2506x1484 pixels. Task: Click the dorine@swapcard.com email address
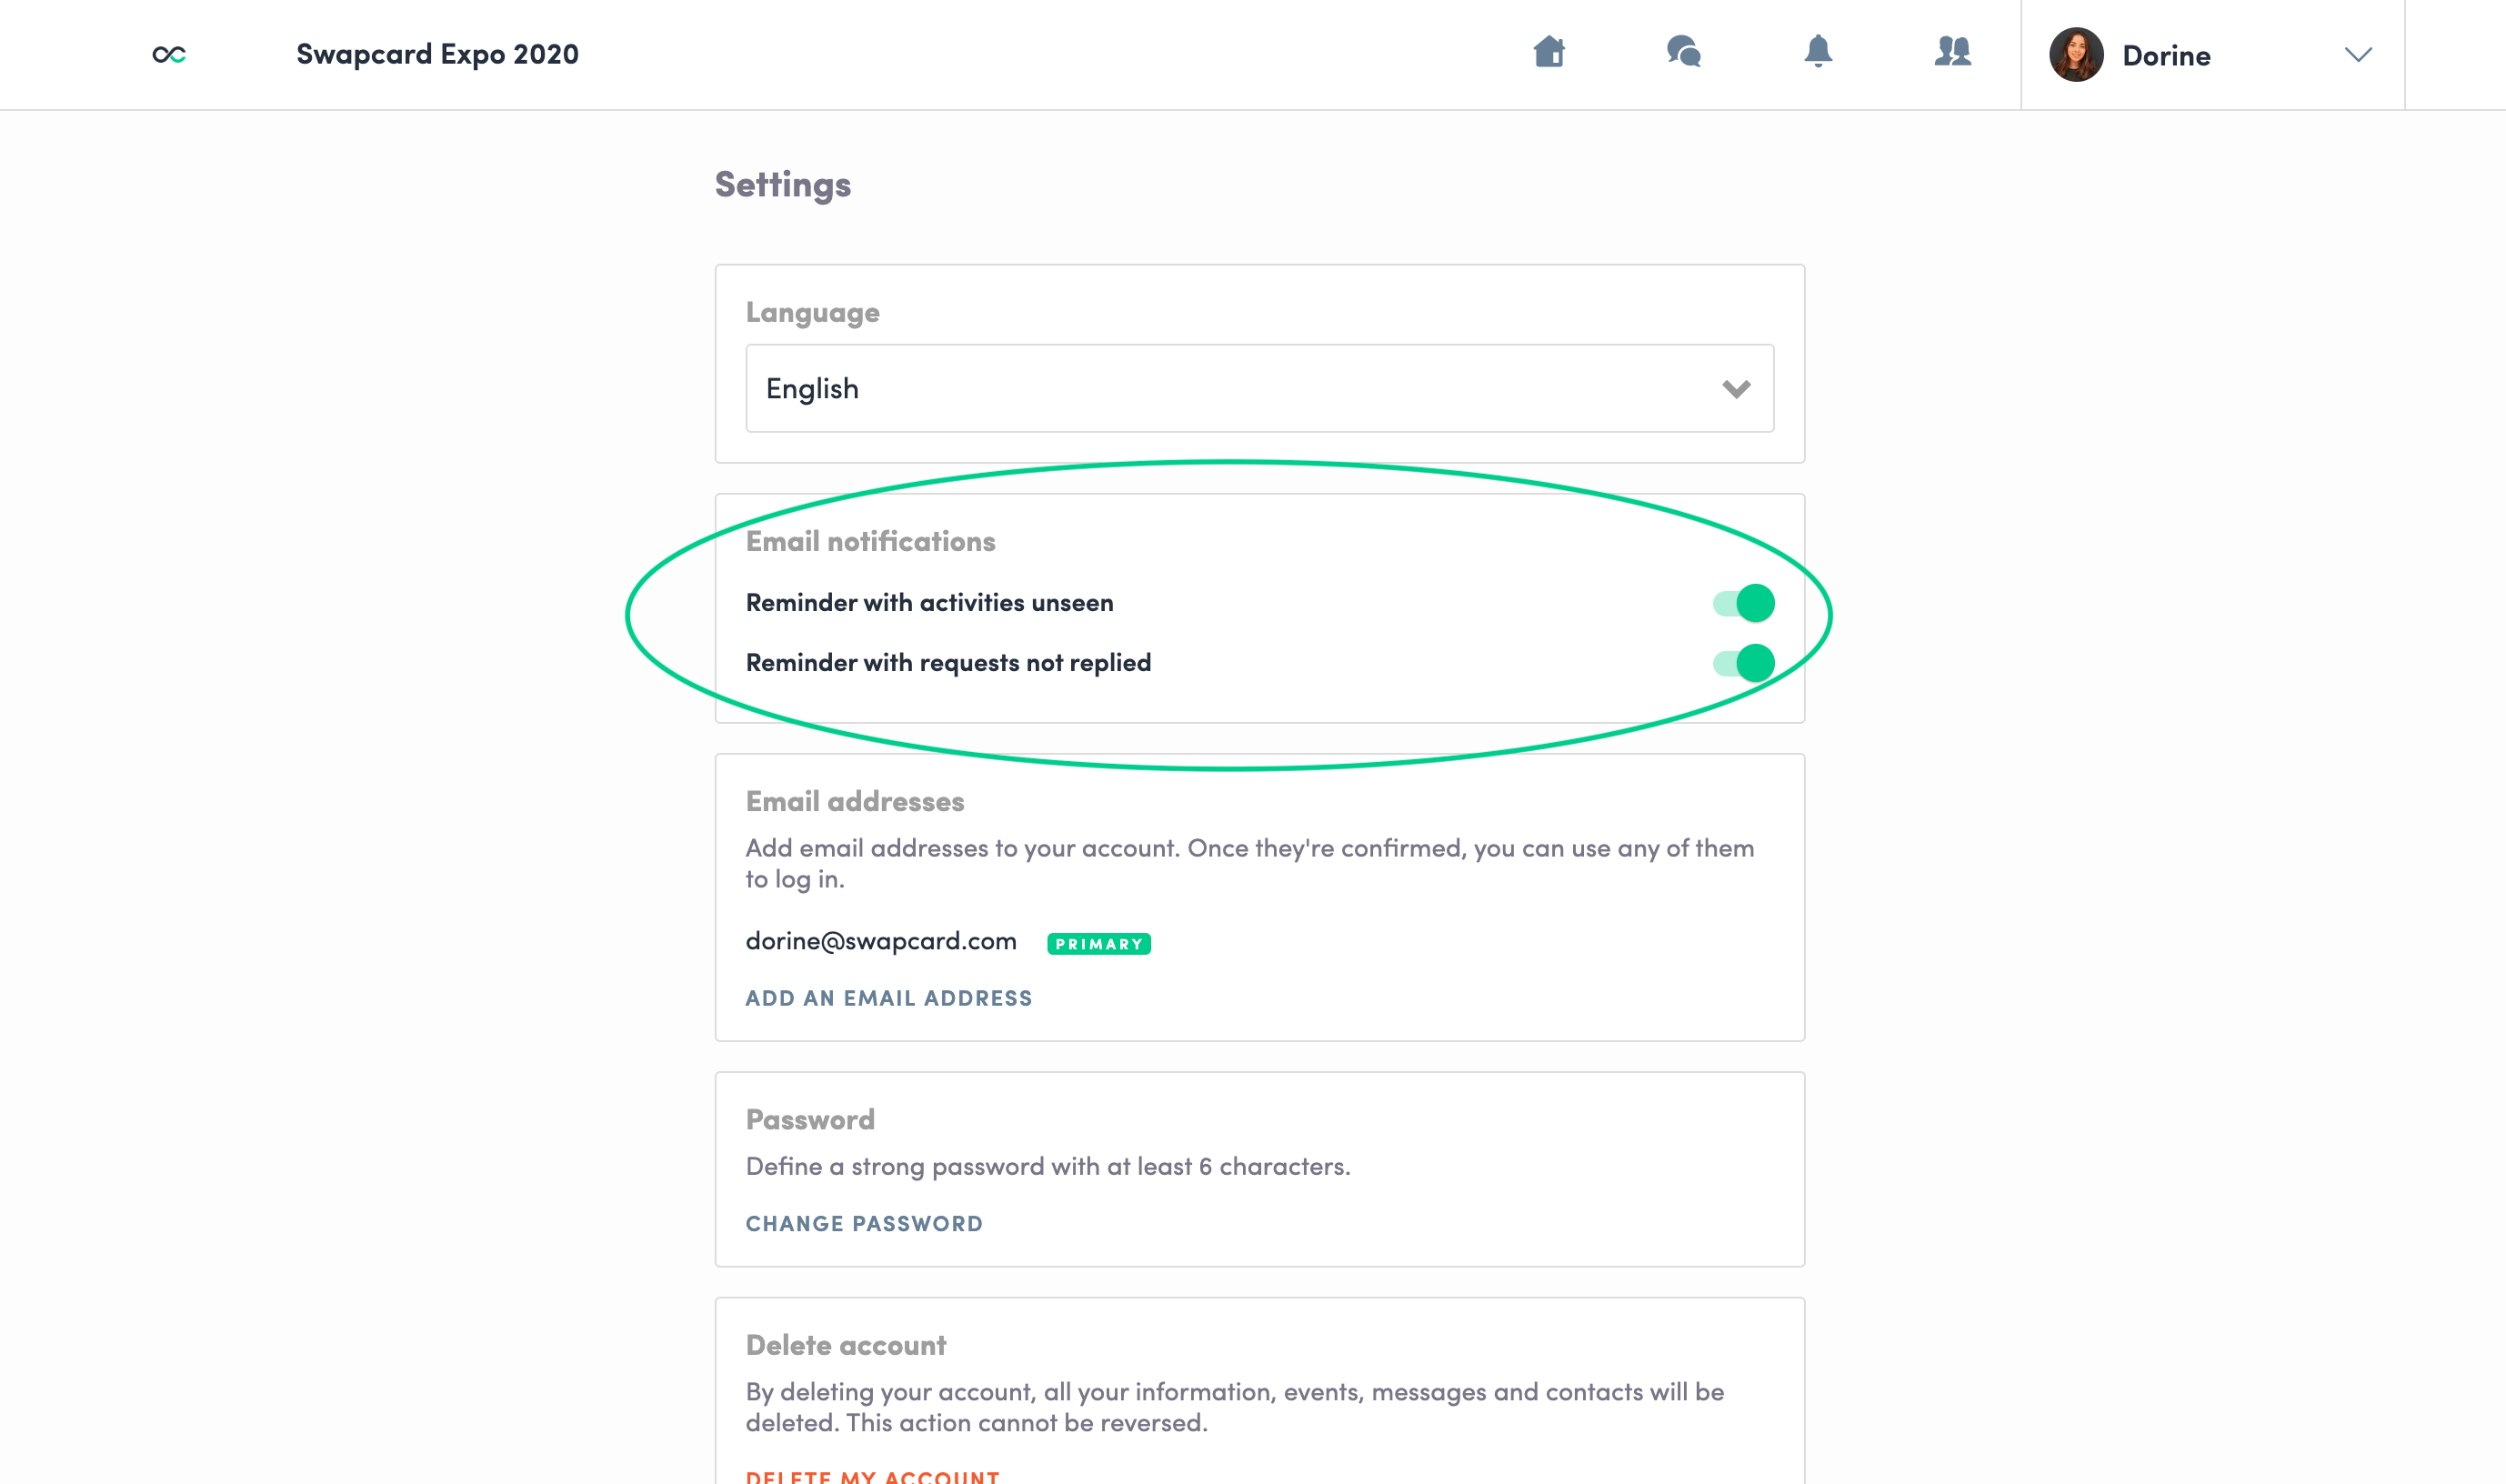coord(881,941)
